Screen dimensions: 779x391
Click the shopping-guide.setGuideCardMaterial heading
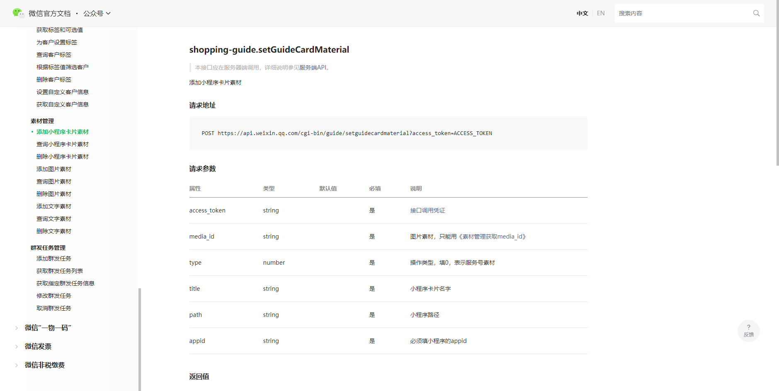click(269, 50)
